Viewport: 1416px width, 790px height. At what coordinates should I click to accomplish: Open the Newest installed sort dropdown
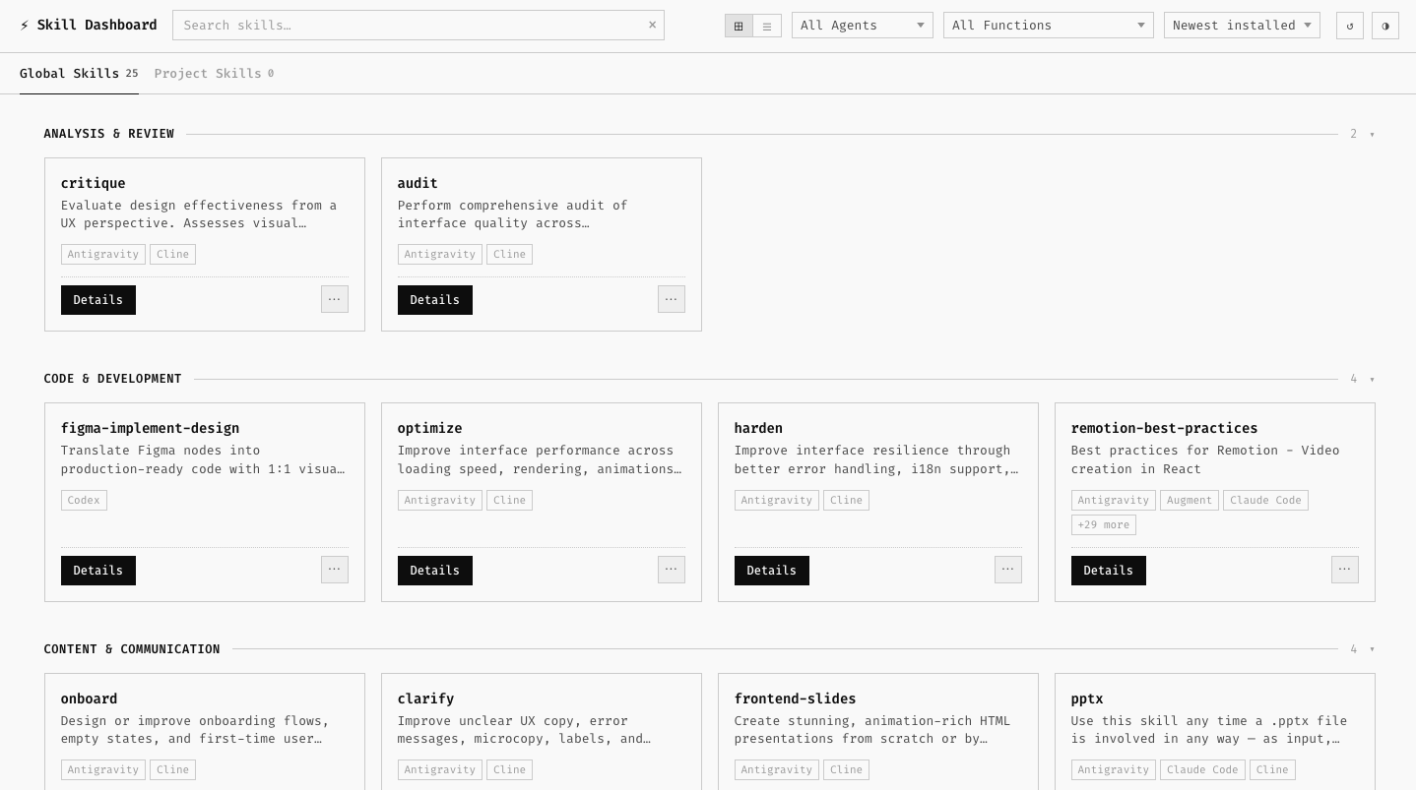[1242, 26]
